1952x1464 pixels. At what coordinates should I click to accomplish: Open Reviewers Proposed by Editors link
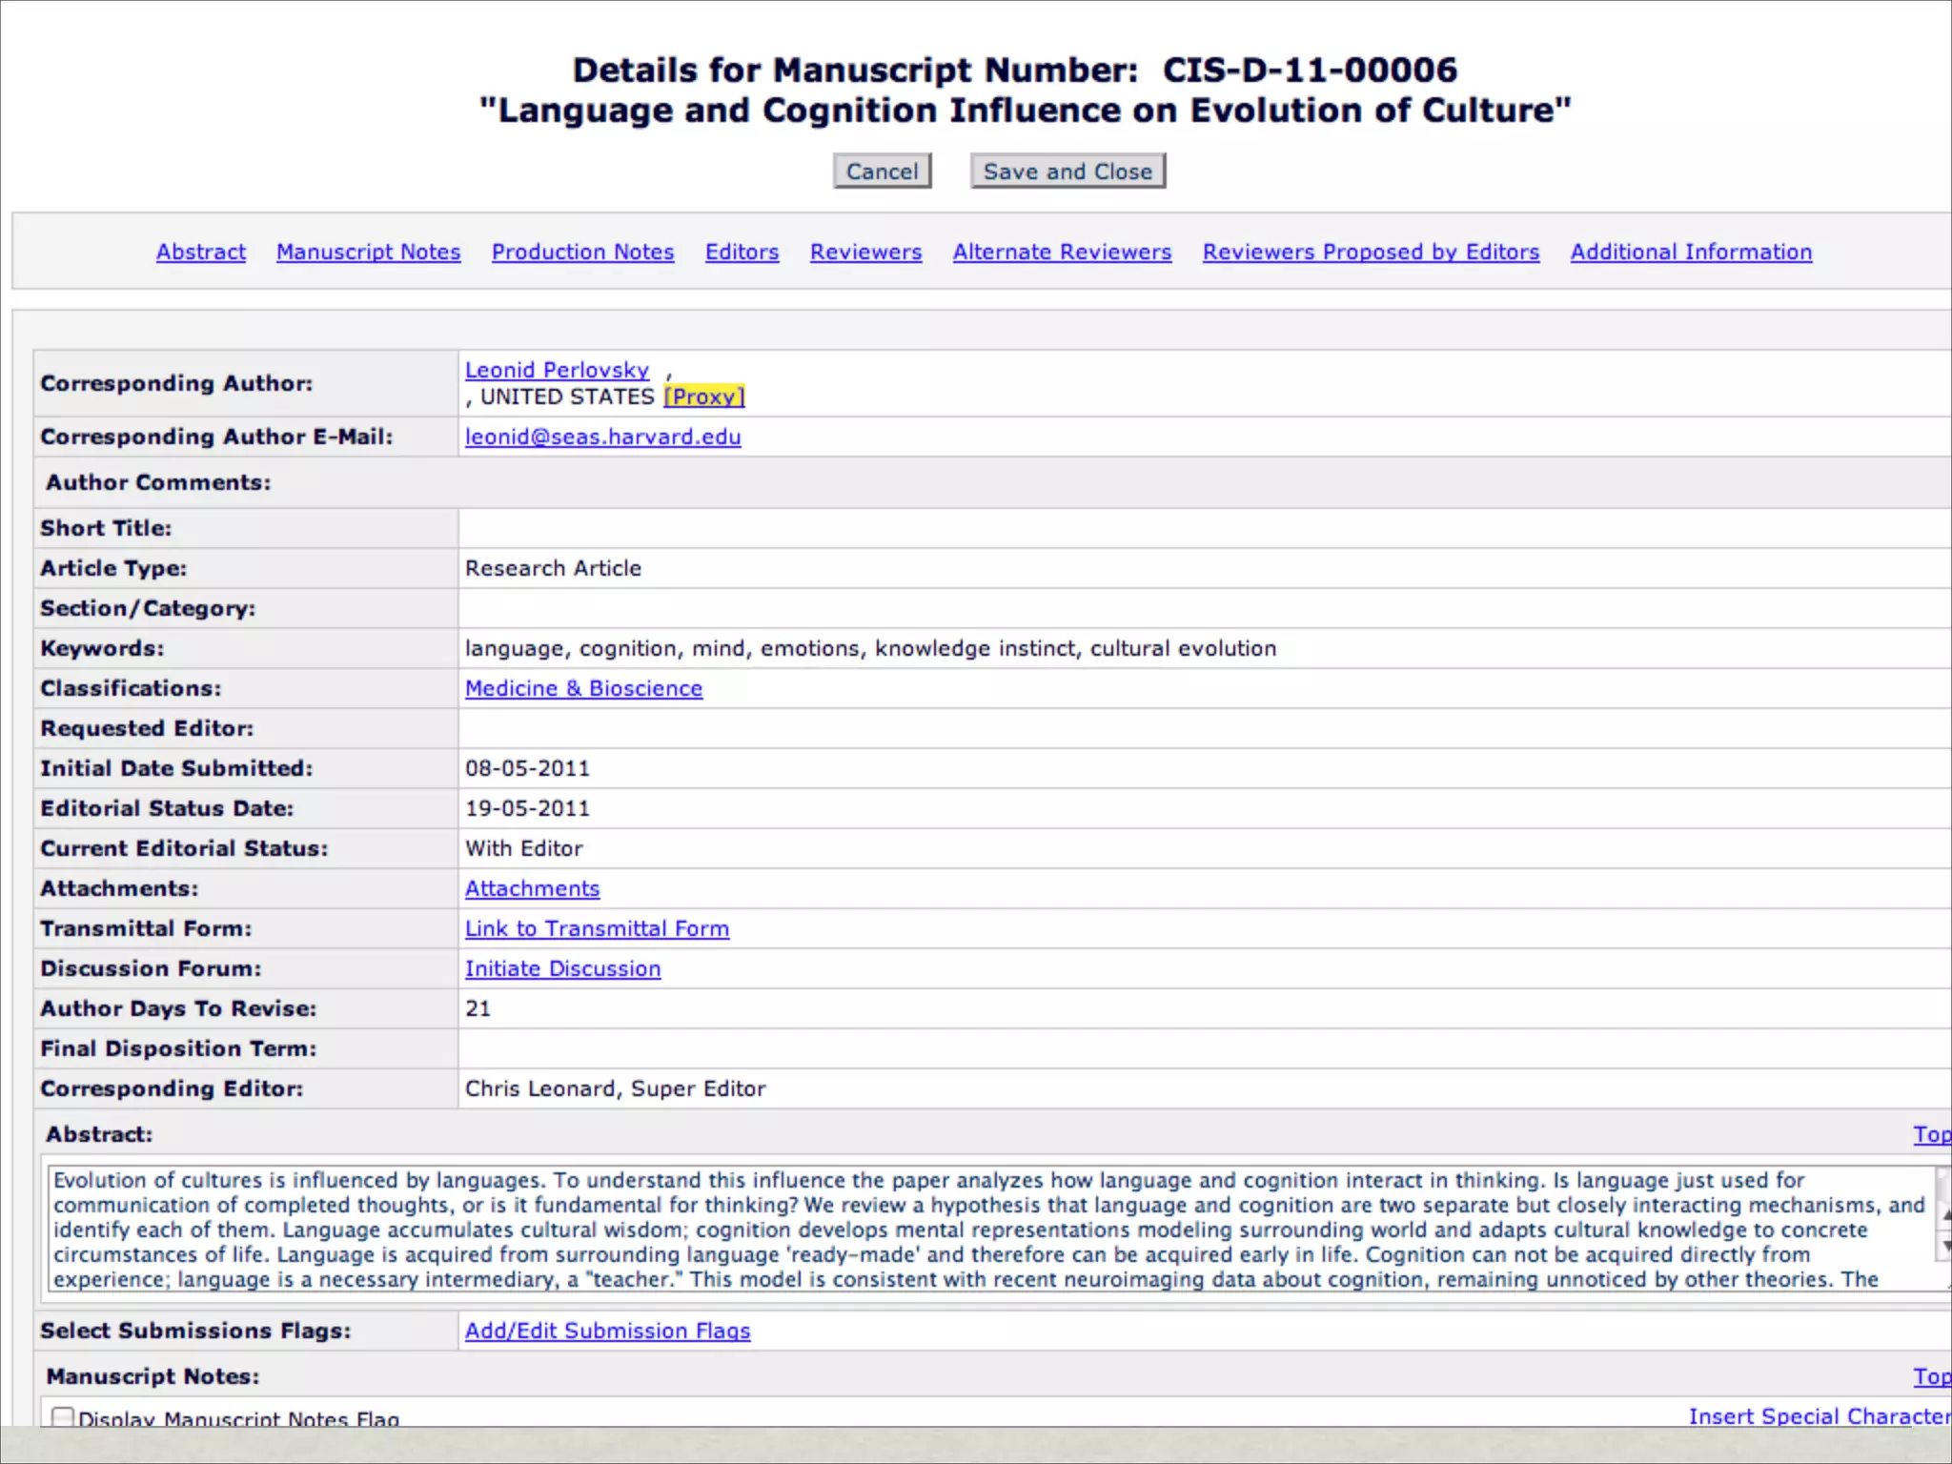pyautogui.click(x=1371, y=252)
